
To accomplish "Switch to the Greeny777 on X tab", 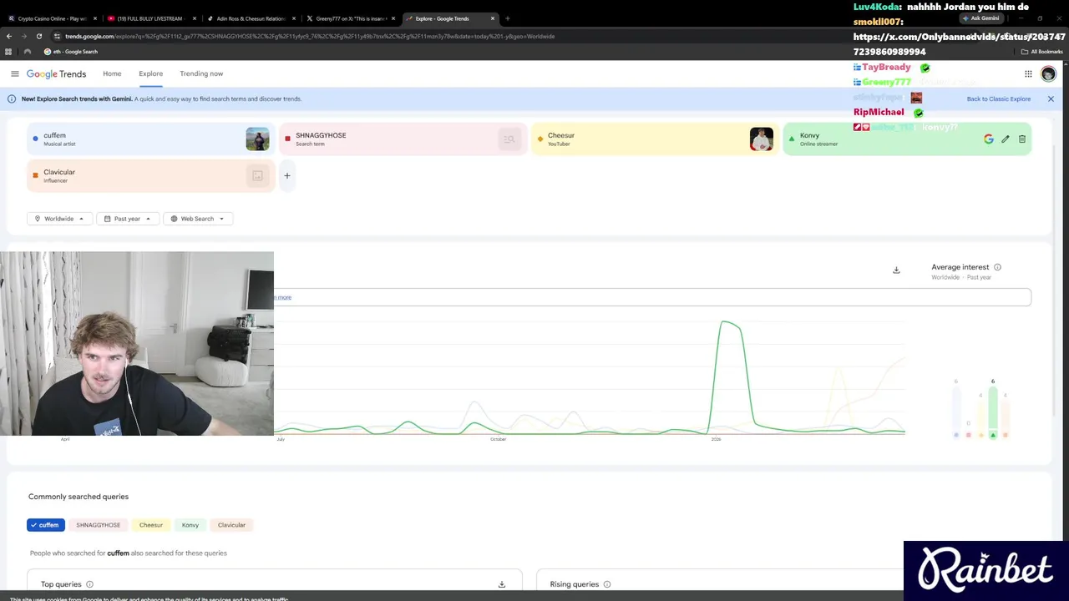I will click(351, 18).
